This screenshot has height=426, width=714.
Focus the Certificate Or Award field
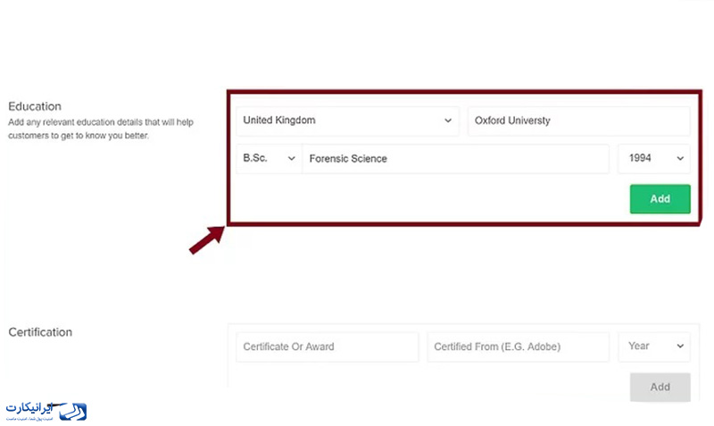coord(328,347)
